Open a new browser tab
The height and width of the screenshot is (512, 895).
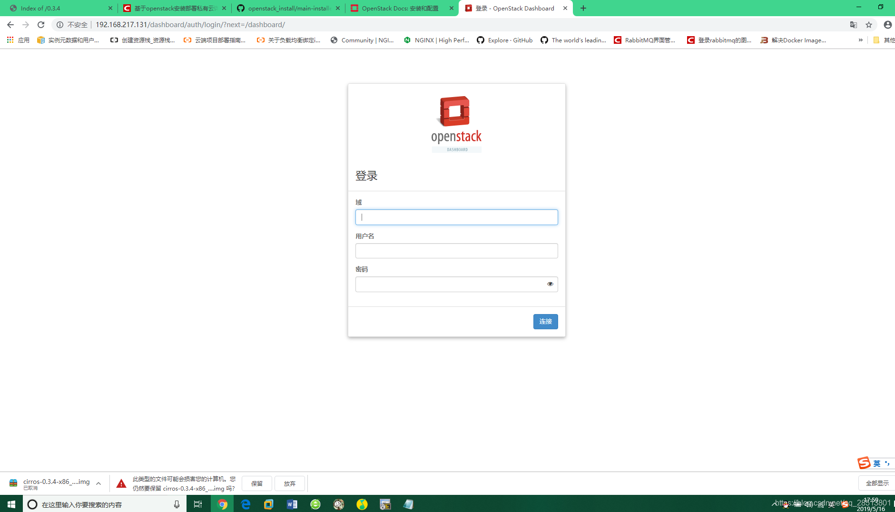(x=583, y=8)
